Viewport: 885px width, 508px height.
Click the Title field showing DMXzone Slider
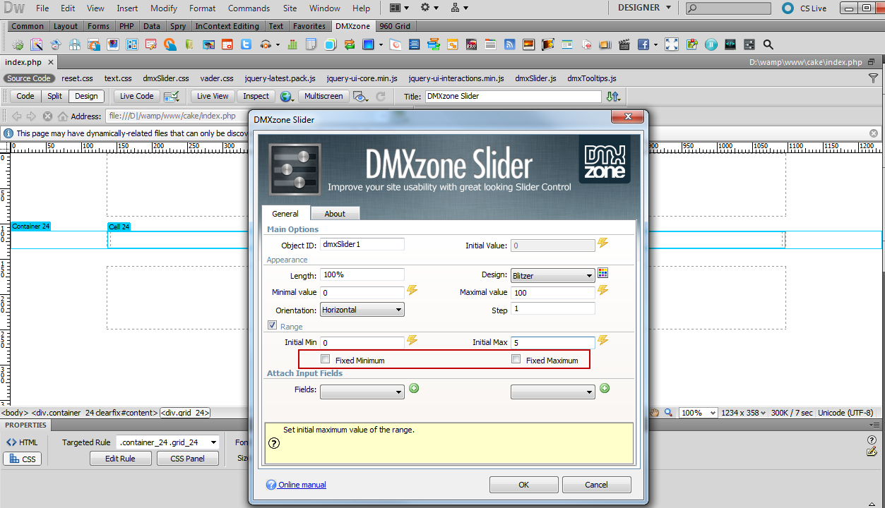click(513, 96)
